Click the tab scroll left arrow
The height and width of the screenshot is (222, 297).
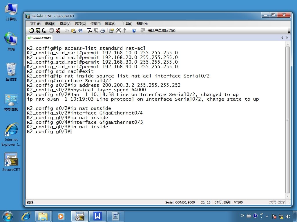pos(282,38)
